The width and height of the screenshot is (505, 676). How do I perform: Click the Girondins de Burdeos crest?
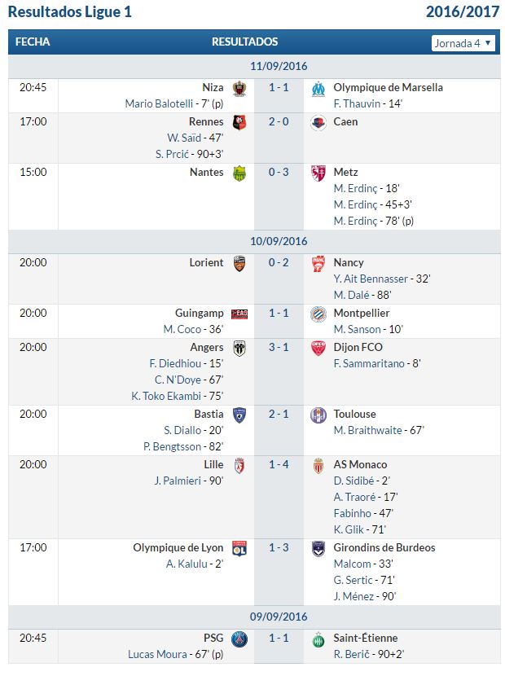click(318, 548)
